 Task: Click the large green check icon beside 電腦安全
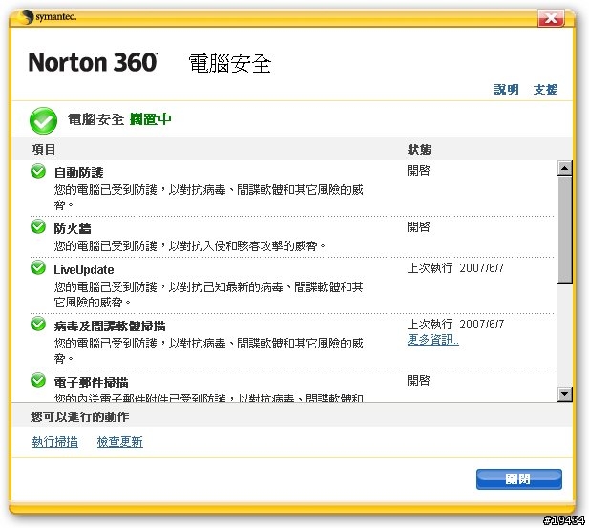[43, 120]
